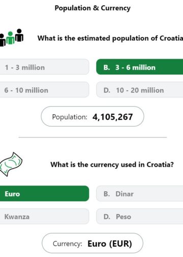Viewport: 183px width, 257px height.
Task: Click the Euro (EUR) bold text
Action: pos(110,244)
